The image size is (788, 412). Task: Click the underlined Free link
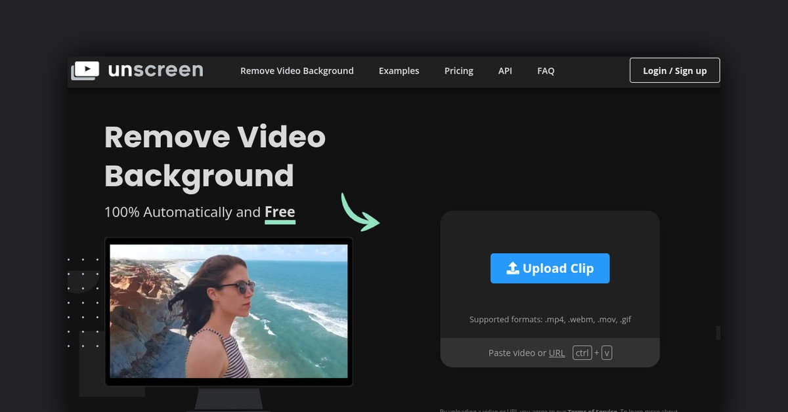click(280, 211)
